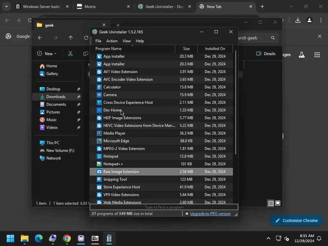Click the 68.0 KB size cell
Screen dimensions: 328x246
point(186,141)
